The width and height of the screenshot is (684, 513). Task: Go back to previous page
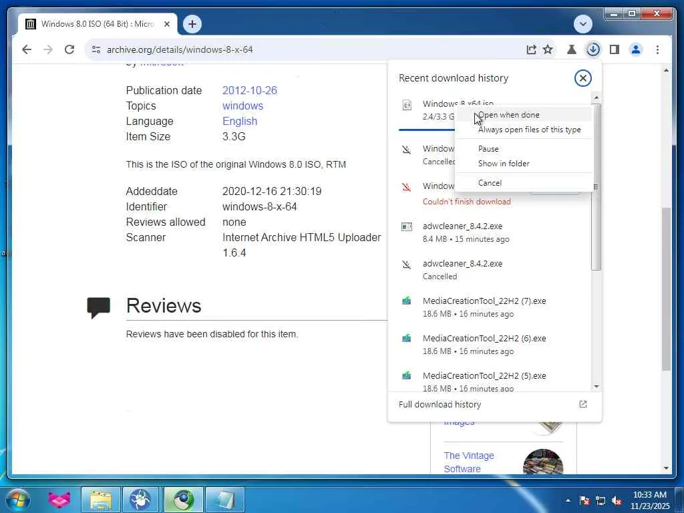point(27,49)
